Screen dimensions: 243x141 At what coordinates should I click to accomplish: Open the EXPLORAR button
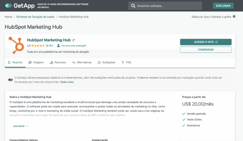223,6
